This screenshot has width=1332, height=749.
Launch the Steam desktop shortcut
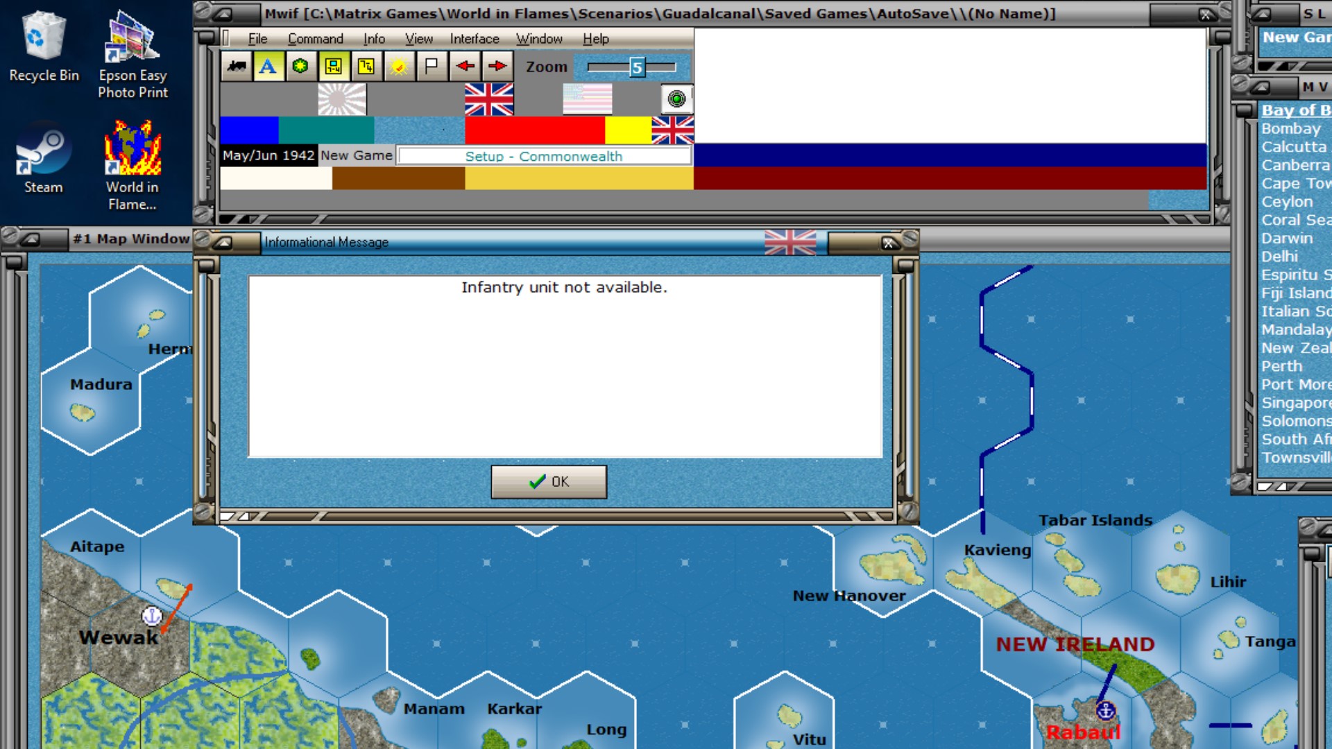coord(44,159)
